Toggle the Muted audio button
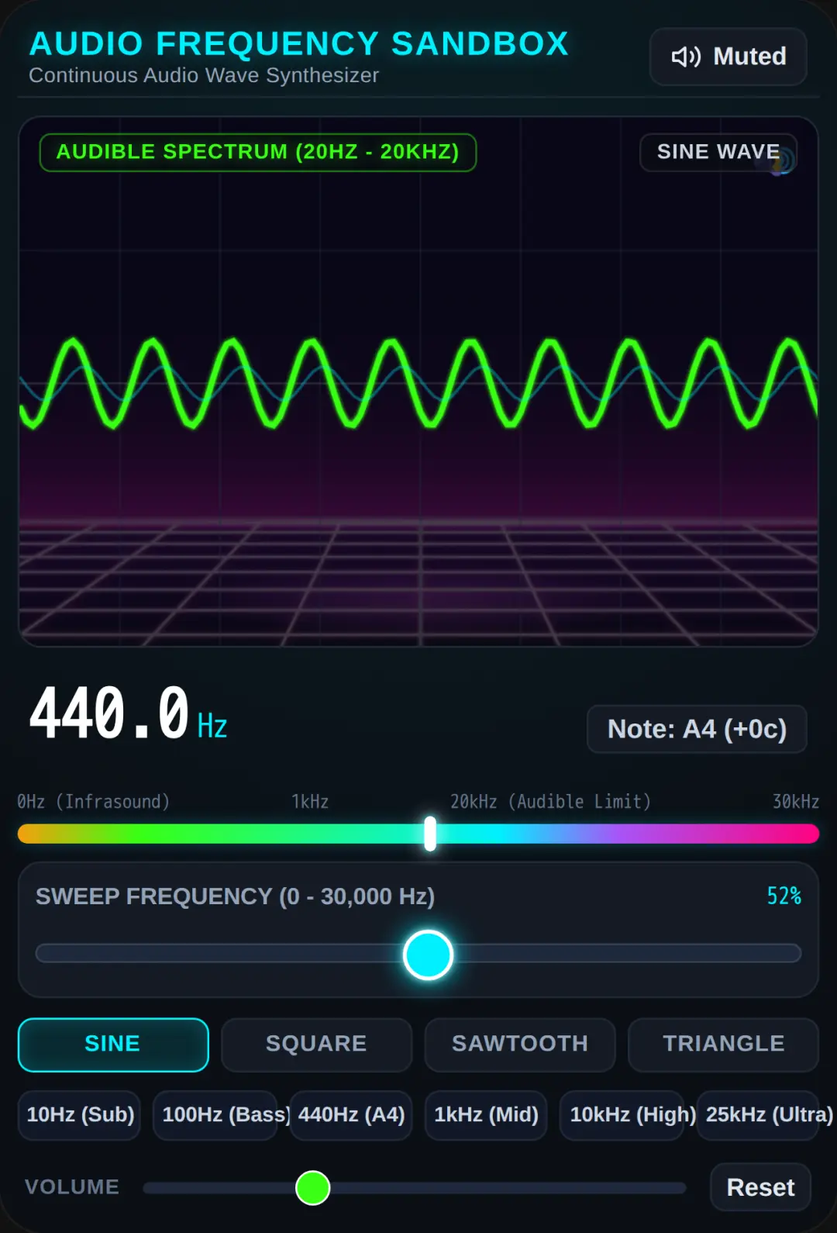This screenshot has width=837, height=1233. pos(728,57)
